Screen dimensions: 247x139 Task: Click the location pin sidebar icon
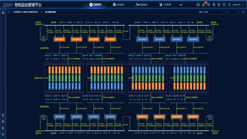coord(3,115)
